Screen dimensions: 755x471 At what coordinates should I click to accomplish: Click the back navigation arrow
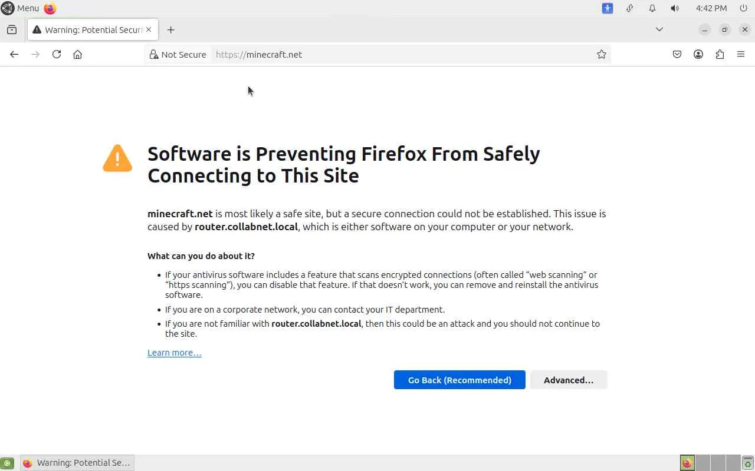click(x=14, y=54)
